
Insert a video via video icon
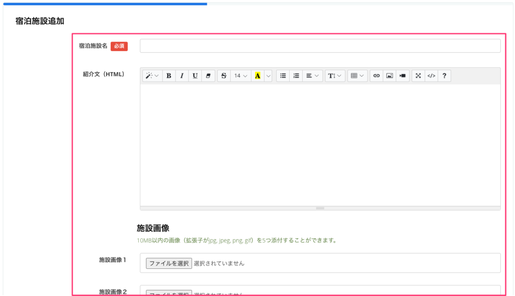402,76
